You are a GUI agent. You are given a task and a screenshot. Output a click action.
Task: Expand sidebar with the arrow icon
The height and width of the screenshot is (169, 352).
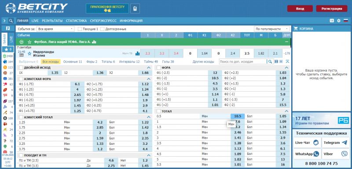click(4, 21)
